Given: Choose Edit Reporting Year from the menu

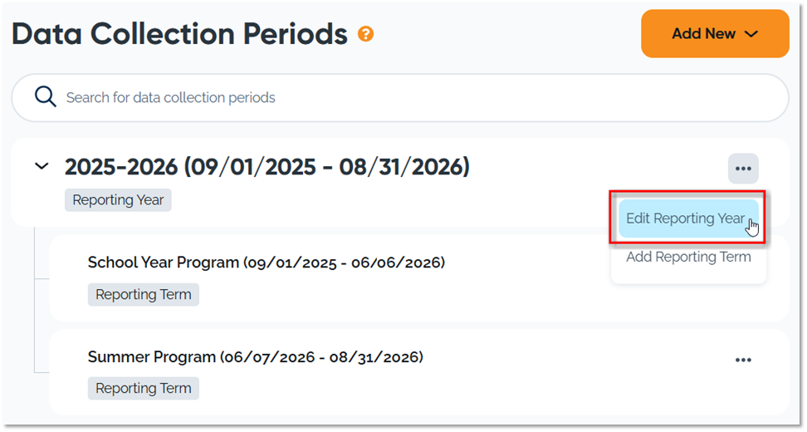Looking at the screenshot, I should tap(686, 218).
